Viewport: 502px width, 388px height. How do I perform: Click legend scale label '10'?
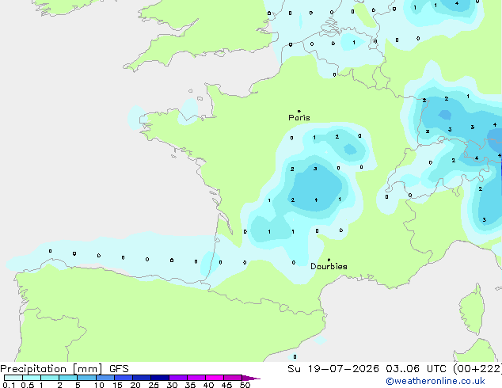pos(99,385)
